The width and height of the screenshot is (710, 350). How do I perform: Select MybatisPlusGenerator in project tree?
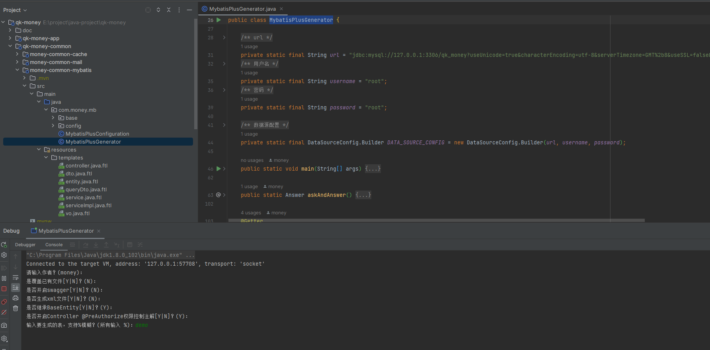tap(98, 142)
